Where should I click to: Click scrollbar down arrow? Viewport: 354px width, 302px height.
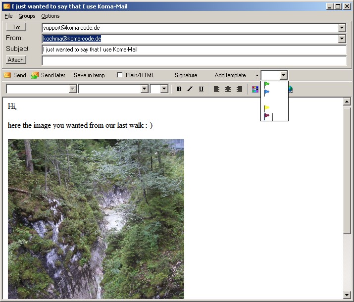point(347,295)
